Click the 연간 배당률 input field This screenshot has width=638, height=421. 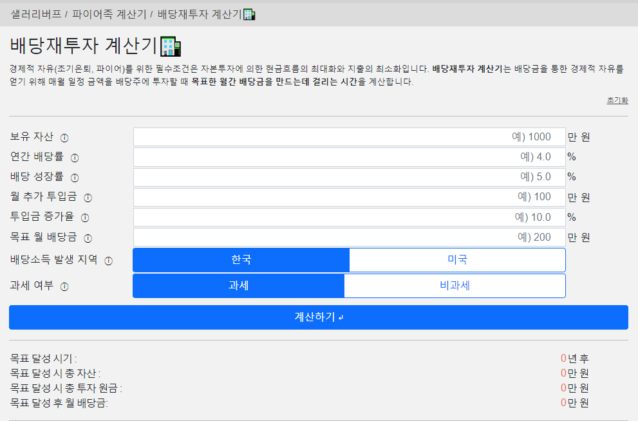pyautogui.click(x=349, y=156)
